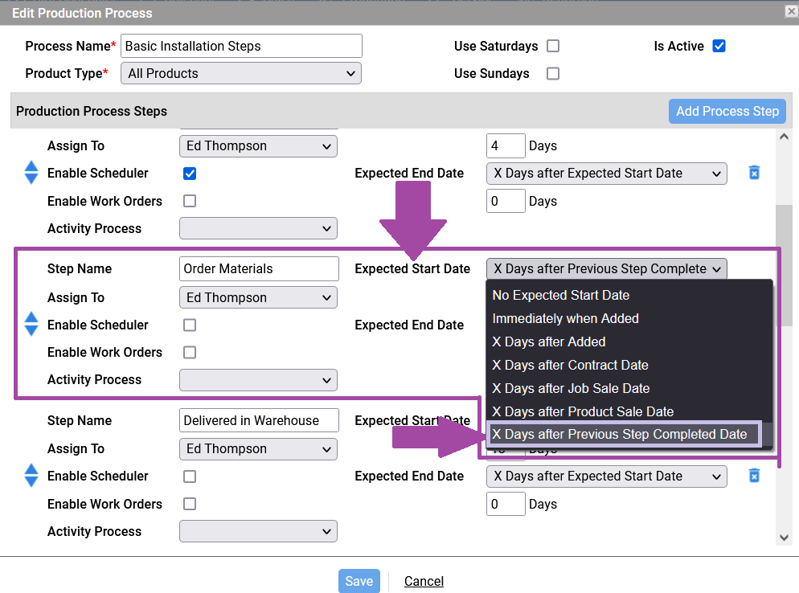Delete the first step with trash icon beside Enable Scheduler checked

point(754,173)
